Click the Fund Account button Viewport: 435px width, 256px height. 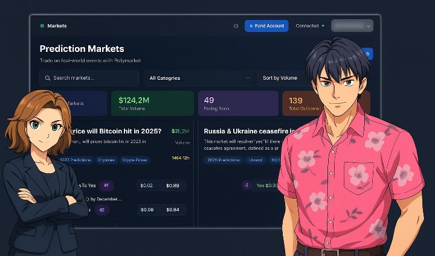pos(266,26)
